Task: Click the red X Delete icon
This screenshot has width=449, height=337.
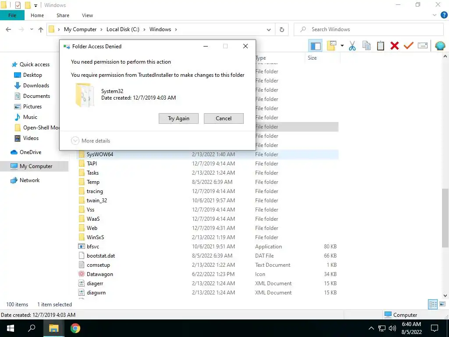Action: coord(395,46)
